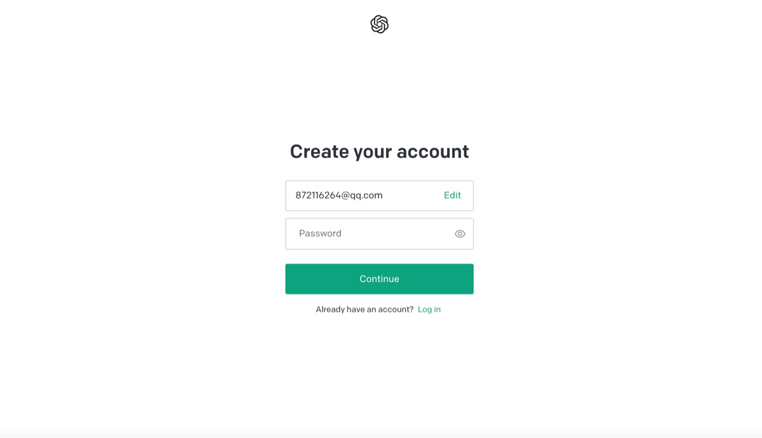762x438 pixels.
Task: Click the OpenAI logo at top
Action: 379,24
